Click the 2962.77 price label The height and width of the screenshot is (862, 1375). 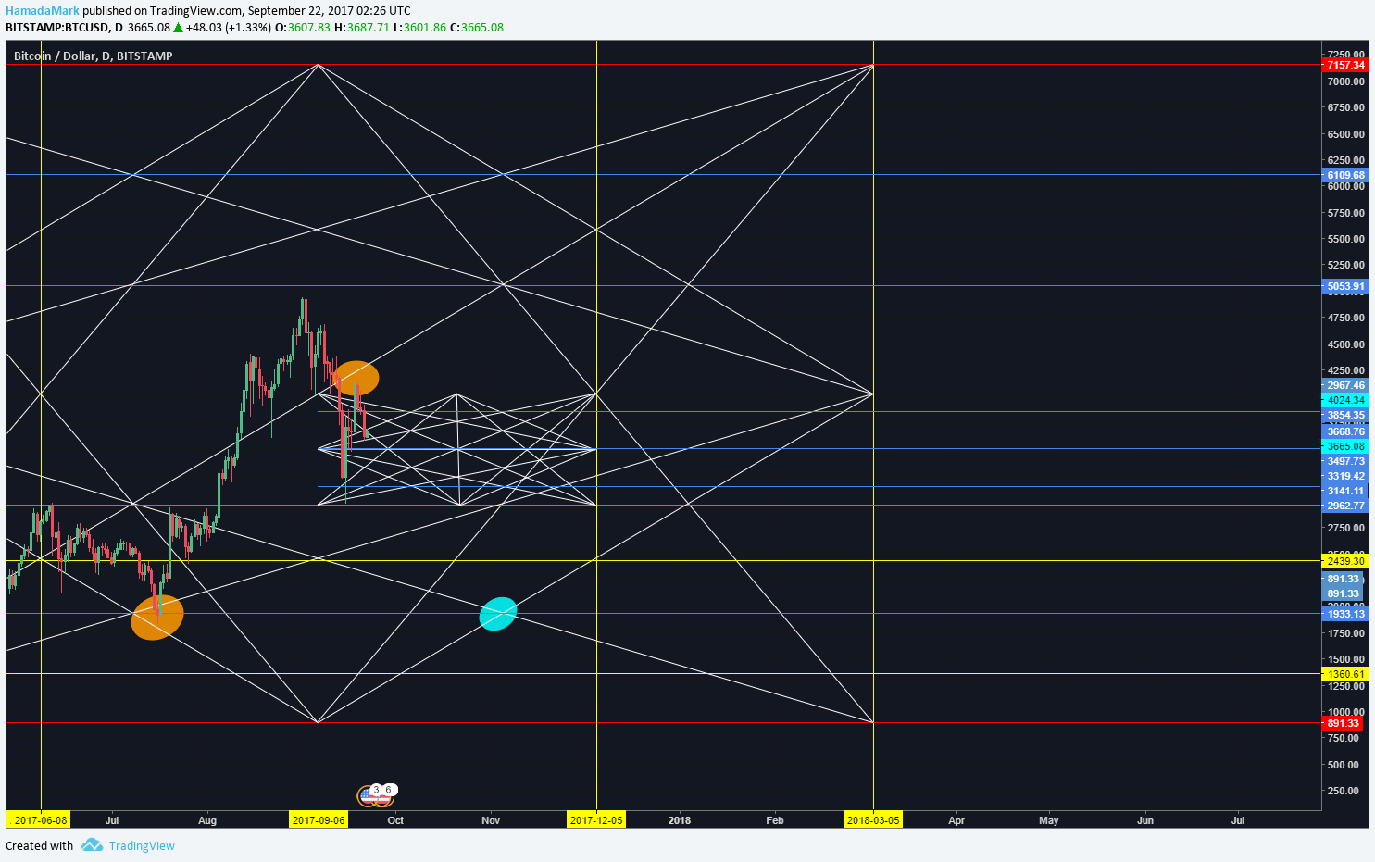click(x=1345, y=506)
